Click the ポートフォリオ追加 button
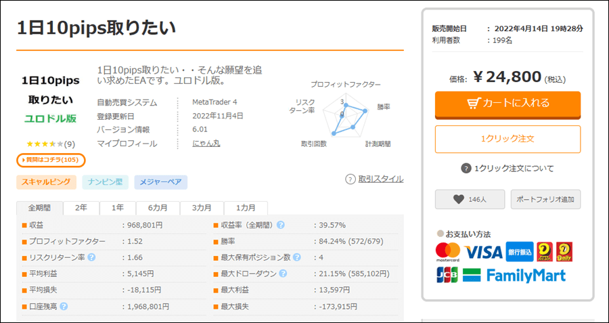Screen dimensions: 609x323 pyautogui.click(x=545, y=199)
